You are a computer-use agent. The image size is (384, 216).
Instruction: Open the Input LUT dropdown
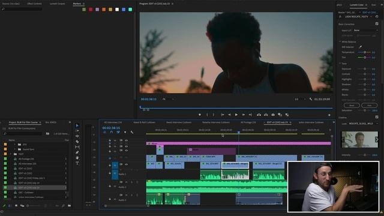tap(365, 31)
